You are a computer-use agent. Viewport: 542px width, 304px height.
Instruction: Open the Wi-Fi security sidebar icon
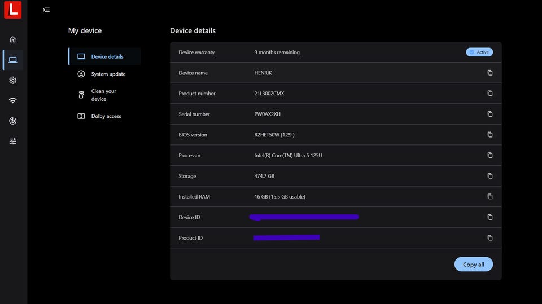click(13, 100)
